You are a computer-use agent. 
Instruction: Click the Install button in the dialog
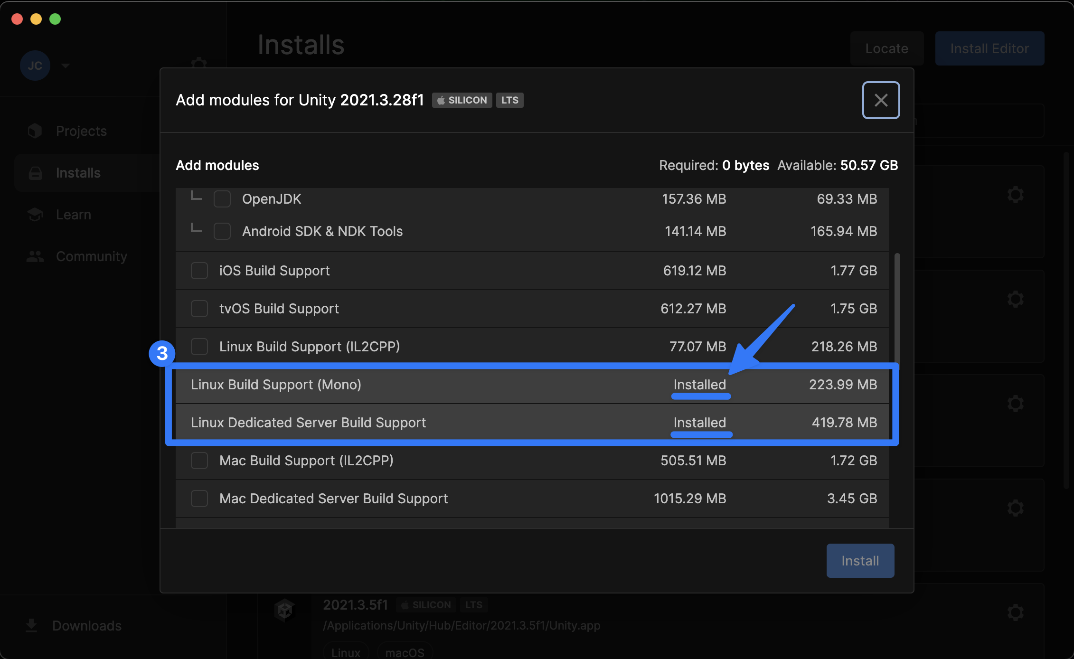tap(860, 561)
